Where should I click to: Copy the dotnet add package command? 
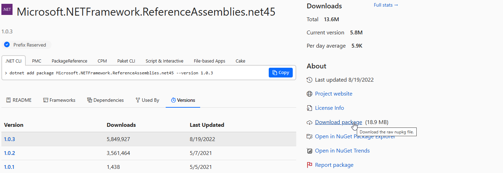coord(281,73)
